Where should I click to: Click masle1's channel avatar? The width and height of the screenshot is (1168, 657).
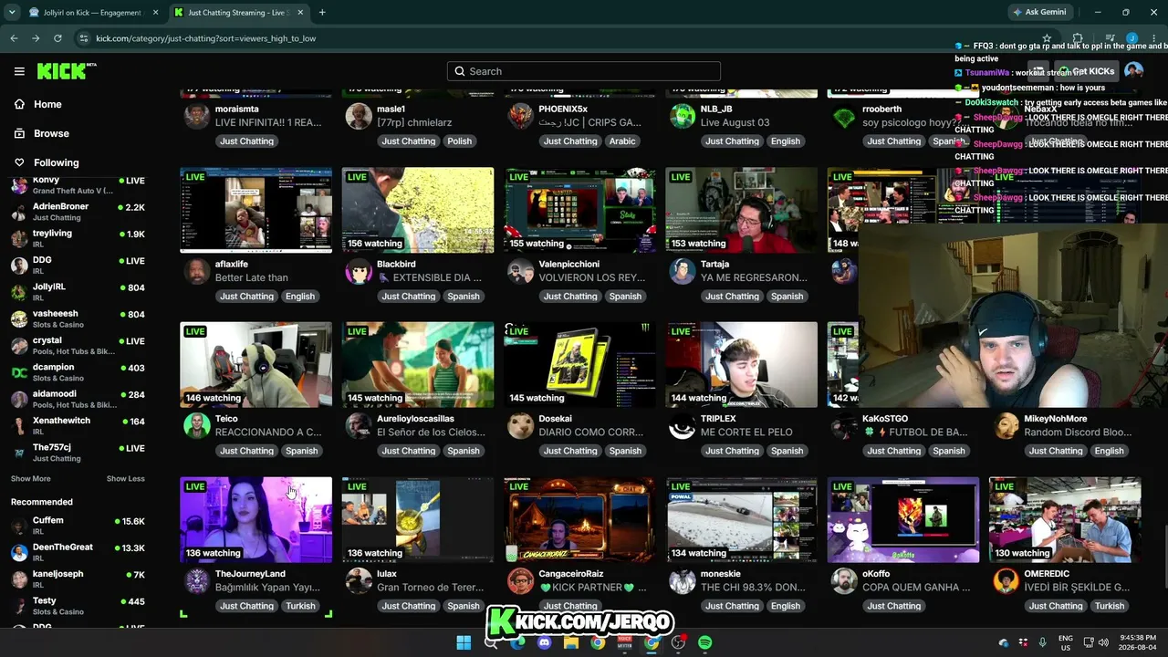coord(359,117)
